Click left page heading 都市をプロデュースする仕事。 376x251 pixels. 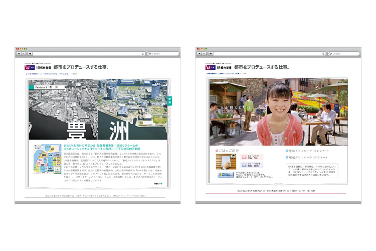[x=81, y=67]
